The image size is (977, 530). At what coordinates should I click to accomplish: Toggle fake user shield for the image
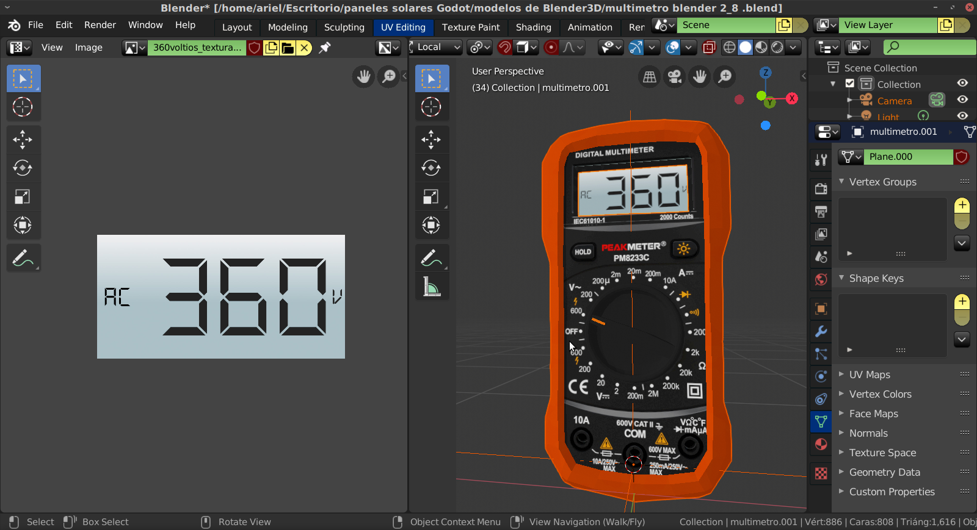click(x=255, y=48)
